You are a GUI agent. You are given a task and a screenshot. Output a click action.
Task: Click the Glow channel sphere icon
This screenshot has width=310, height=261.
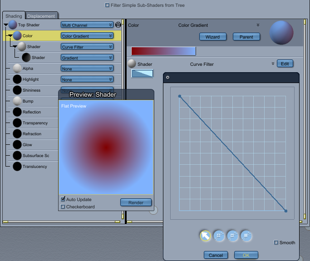tap(17, 144)
